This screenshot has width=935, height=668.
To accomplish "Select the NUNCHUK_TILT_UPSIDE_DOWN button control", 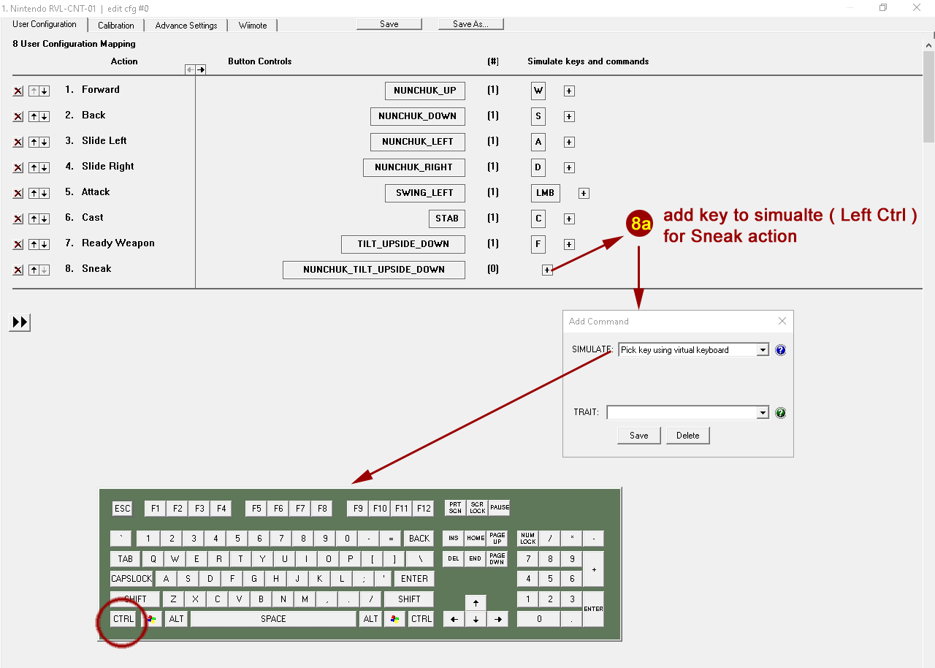I will pos(373,270).
